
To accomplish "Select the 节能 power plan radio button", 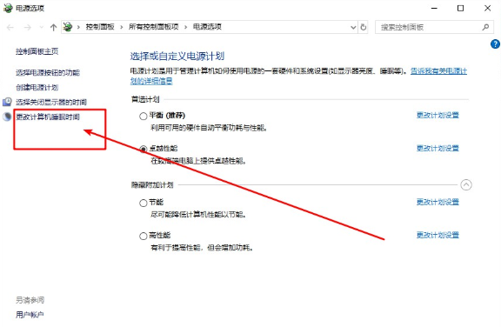I will 143,203.
